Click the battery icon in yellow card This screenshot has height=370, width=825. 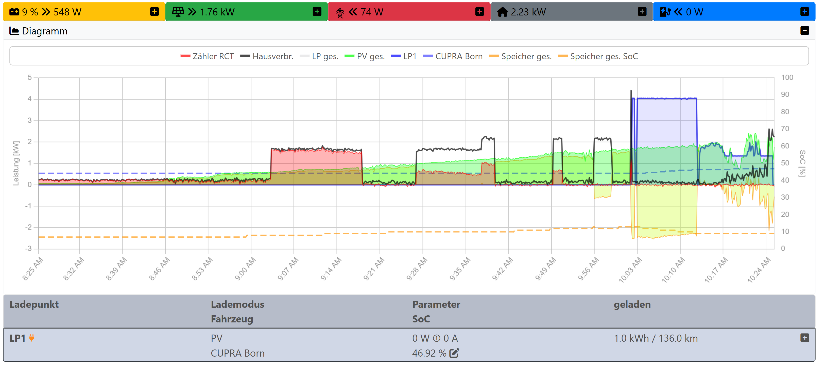pos(14,12)
